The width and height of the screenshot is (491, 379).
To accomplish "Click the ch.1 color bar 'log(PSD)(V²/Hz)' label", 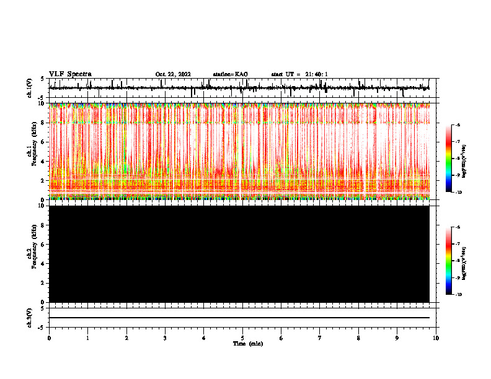I will [464, 162].
